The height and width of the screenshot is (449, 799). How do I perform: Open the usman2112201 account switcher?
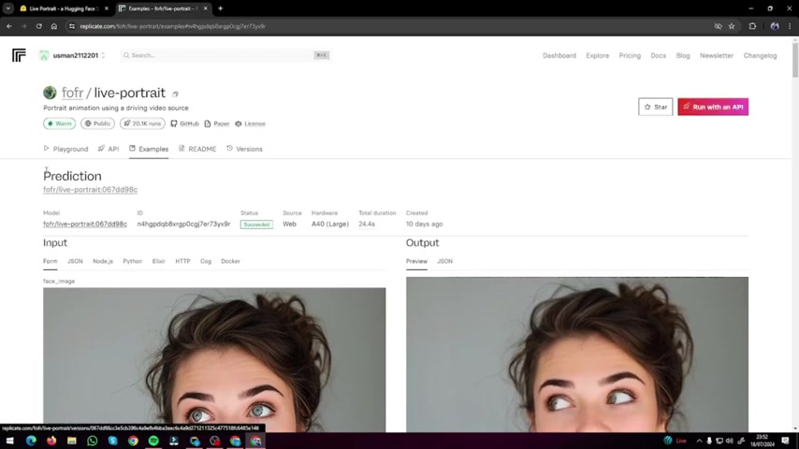point(72,55)
